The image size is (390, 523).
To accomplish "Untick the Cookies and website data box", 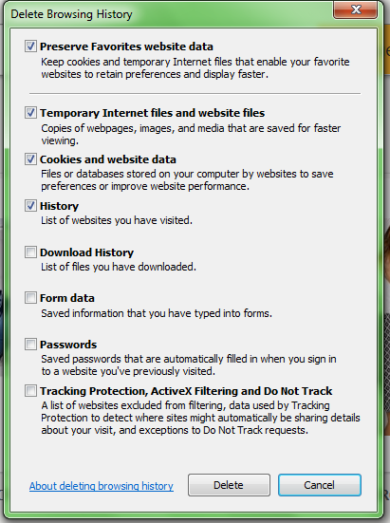I will [x=30, y=159].
